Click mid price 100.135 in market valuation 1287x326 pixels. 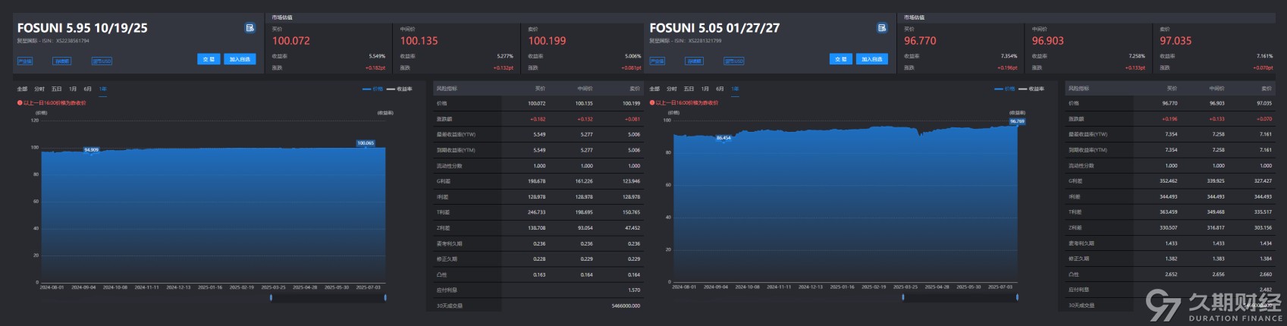(x=419, y=41)
